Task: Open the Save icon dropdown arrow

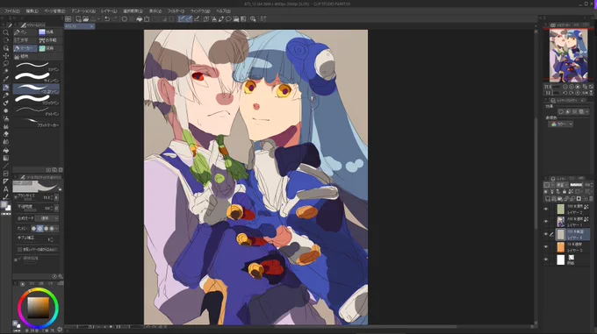Action: point(98,19)
